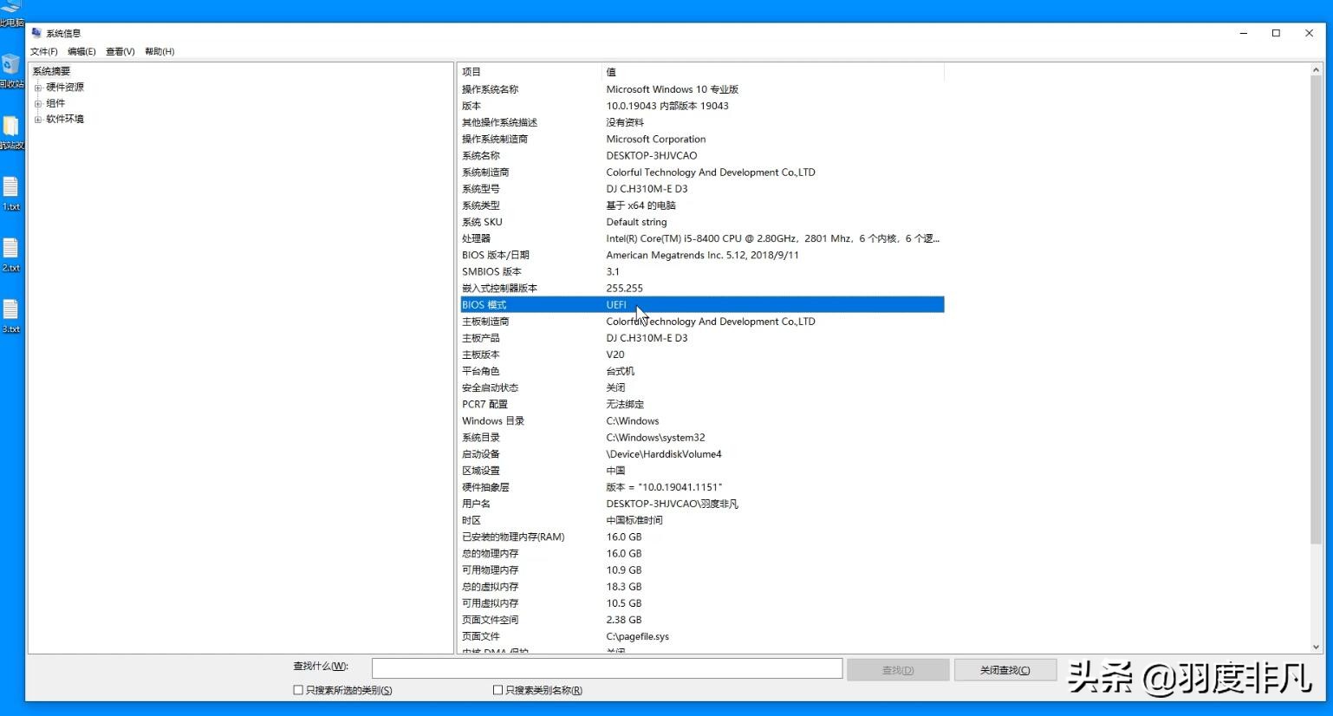Open the 帮助 menu
Viewport: 1333px width, 716px height.
(x=159, y=51)
